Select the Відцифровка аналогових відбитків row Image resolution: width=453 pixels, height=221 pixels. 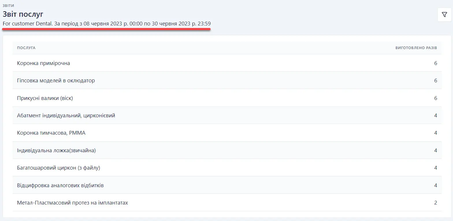coord(227,185)
